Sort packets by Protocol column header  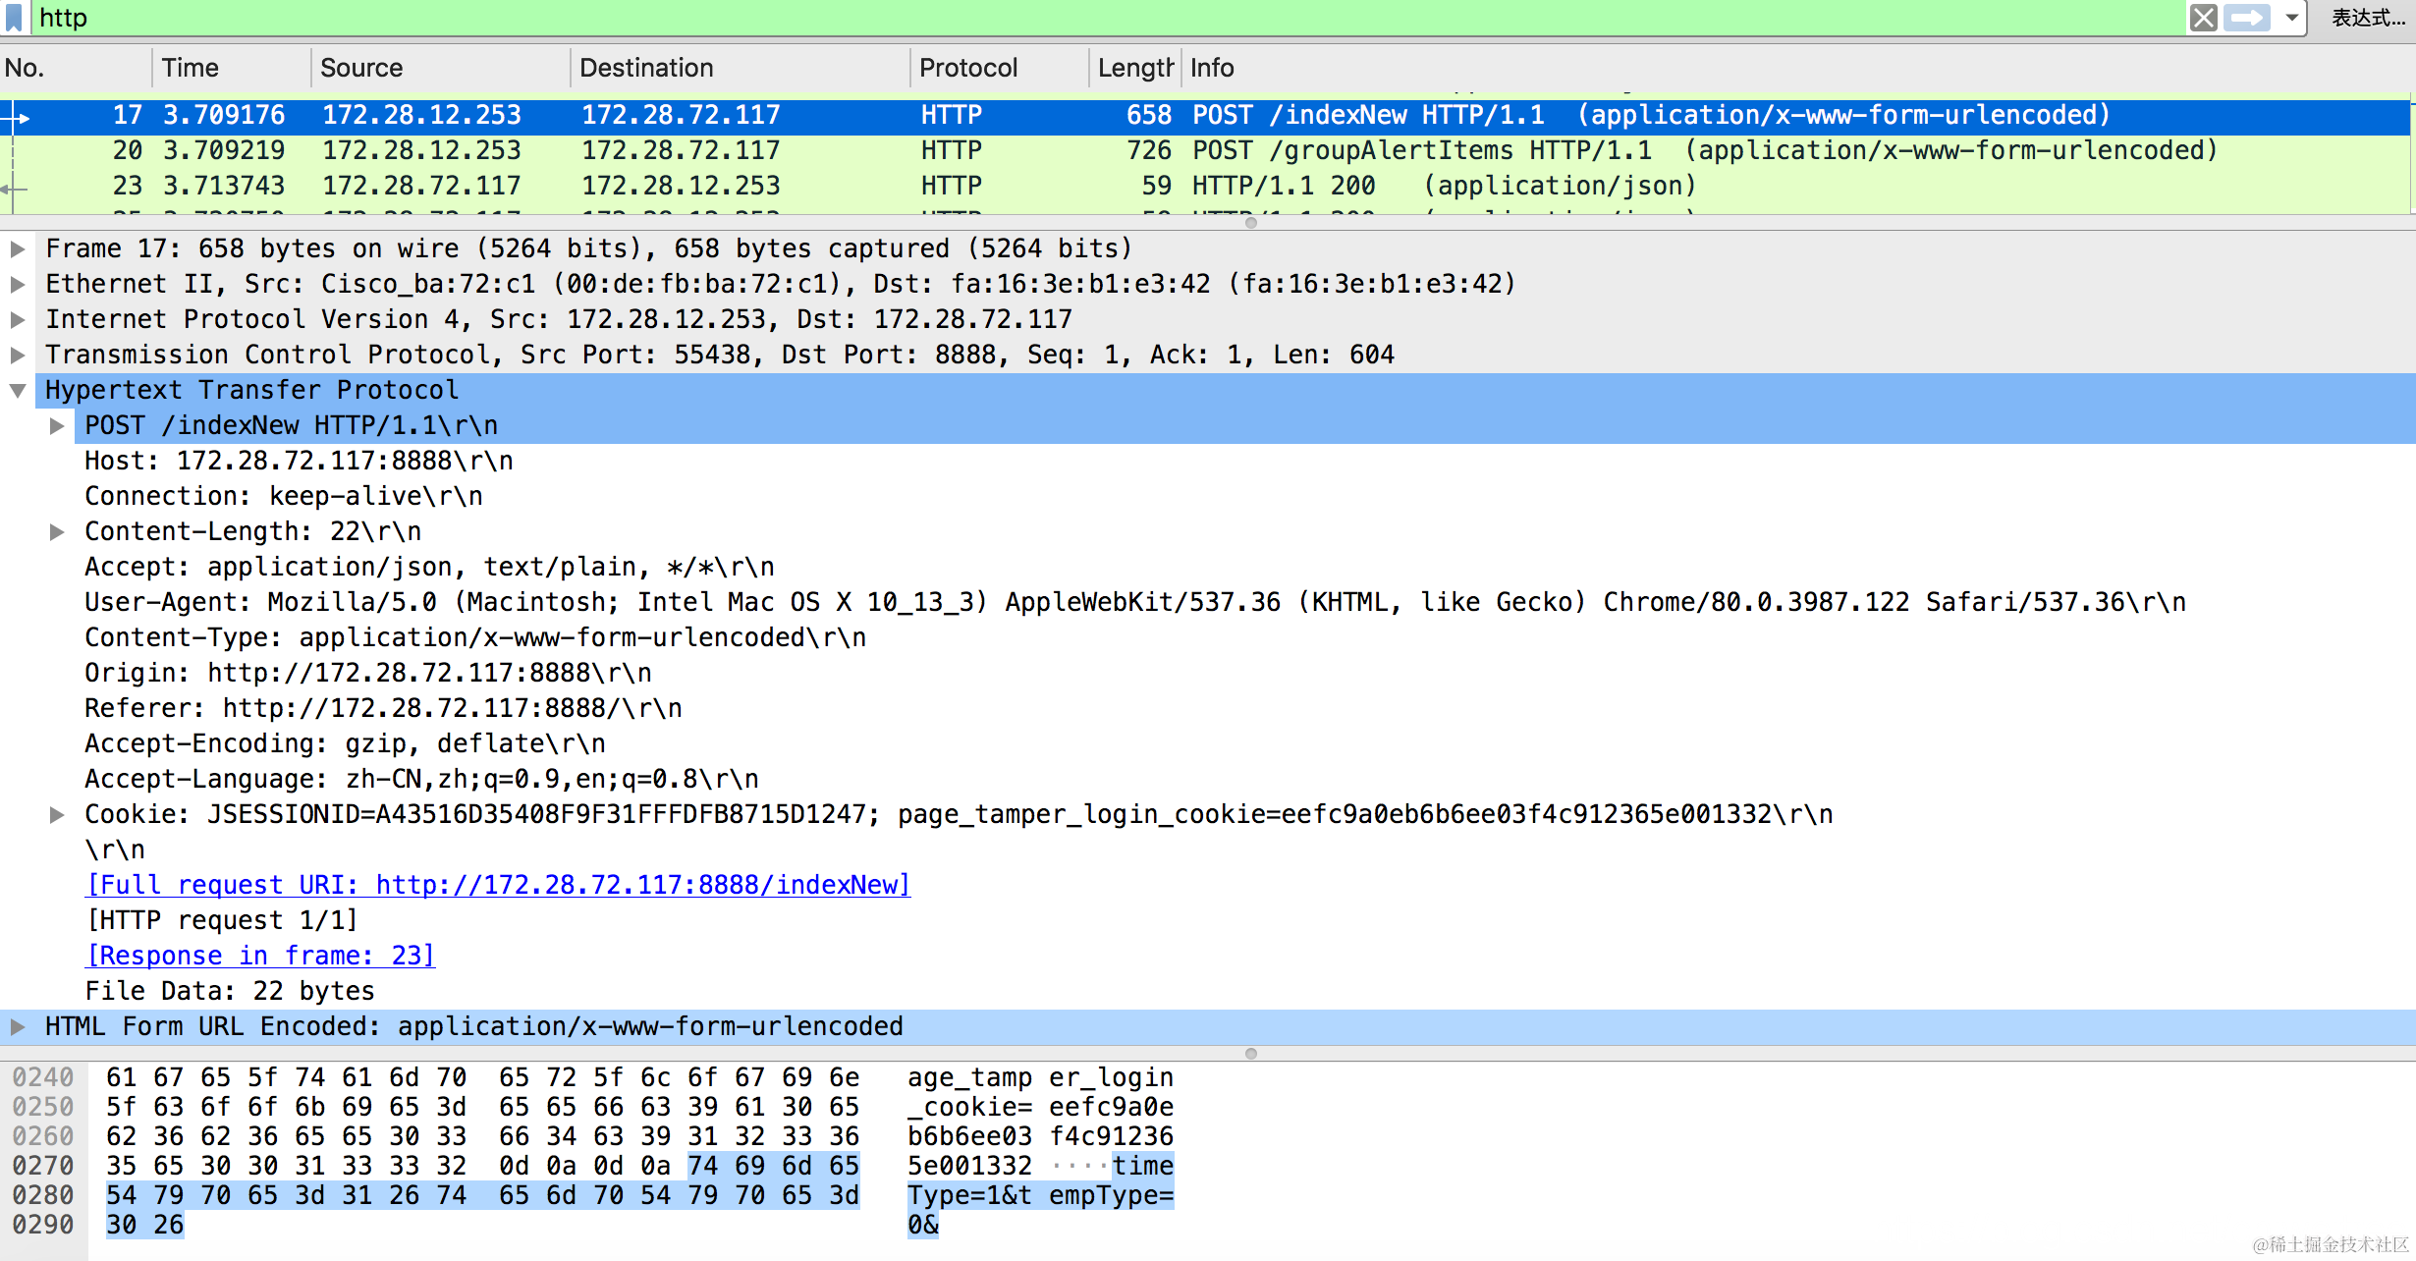tap(968, 68)
